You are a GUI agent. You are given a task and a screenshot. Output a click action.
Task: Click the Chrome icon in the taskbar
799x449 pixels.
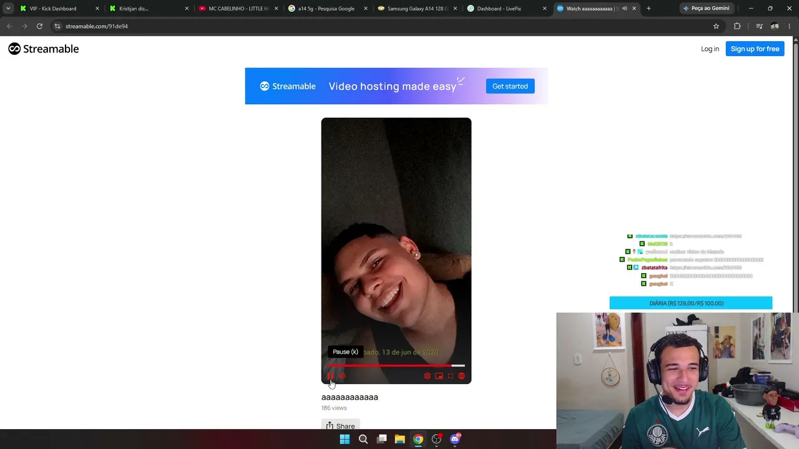click(x=418, y=439)
